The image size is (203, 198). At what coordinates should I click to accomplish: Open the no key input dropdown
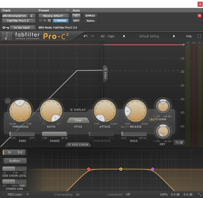coord(22,28)
